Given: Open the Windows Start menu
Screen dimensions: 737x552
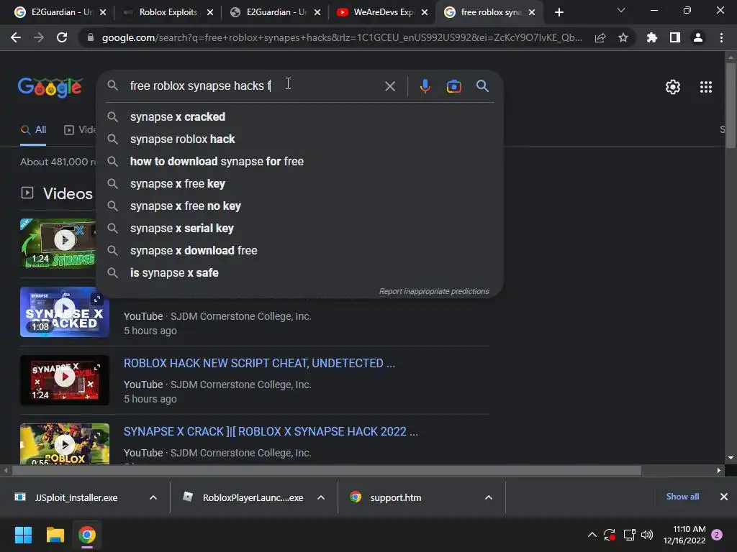Looking at the screenshot, I should click(23, 535).
